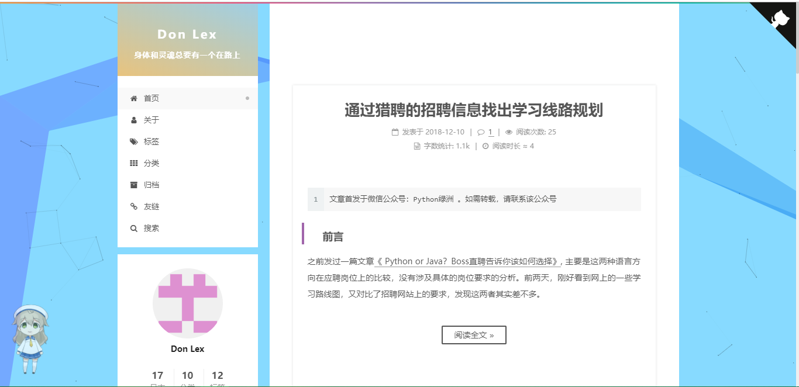Image resolution: width=799 pixels, height=387 pixels.
Task: Click the eye icon next to 阅读次数
Action: pos(508,132)
